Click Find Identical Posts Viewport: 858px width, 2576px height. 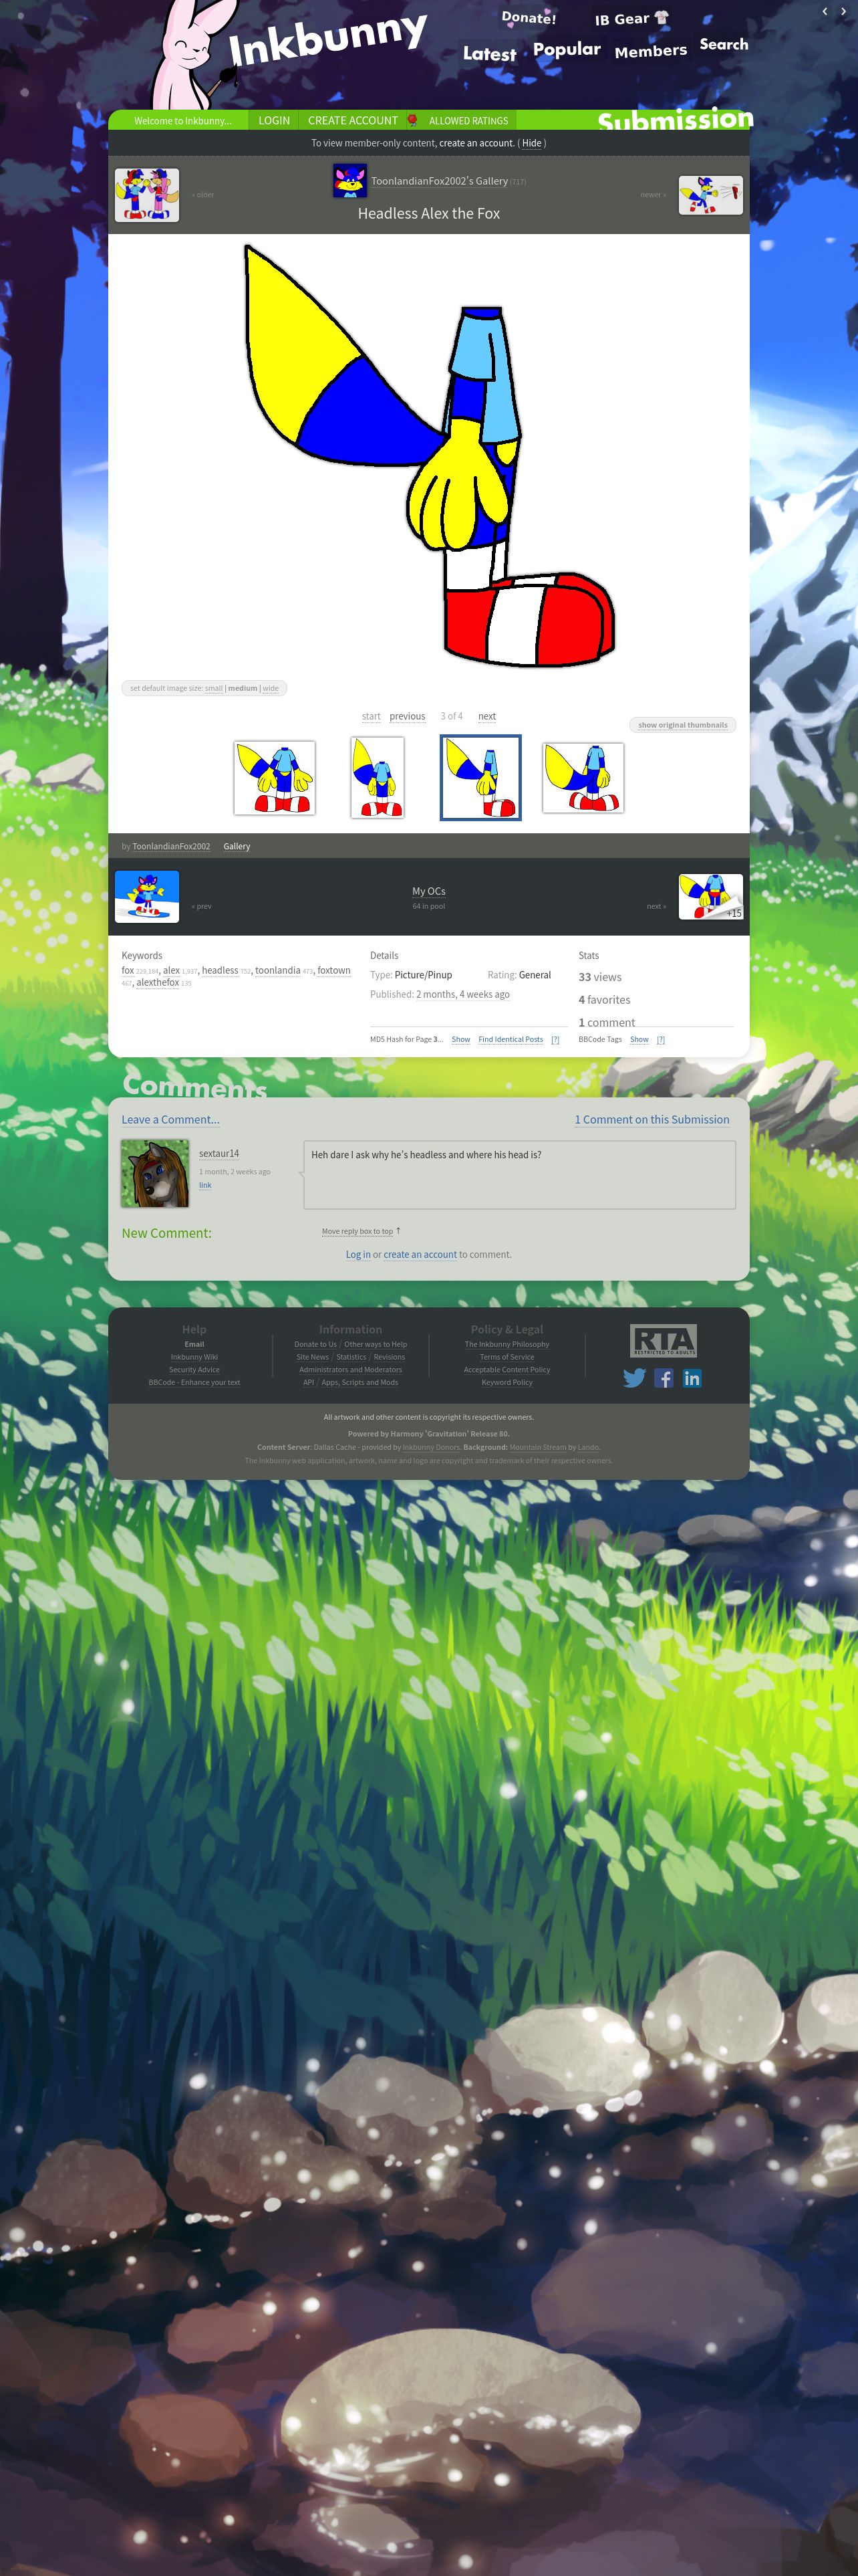pos(511,1039)
